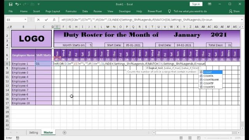
Task: Confirm formula with the checkmark icon
Action: coord(46,20)
